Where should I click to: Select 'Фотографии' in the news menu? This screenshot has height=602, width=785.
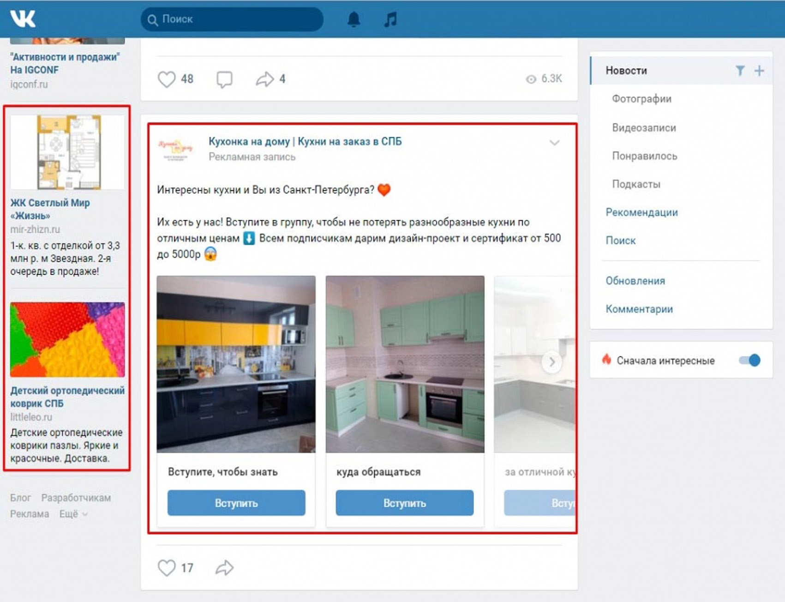pos(641,99)
